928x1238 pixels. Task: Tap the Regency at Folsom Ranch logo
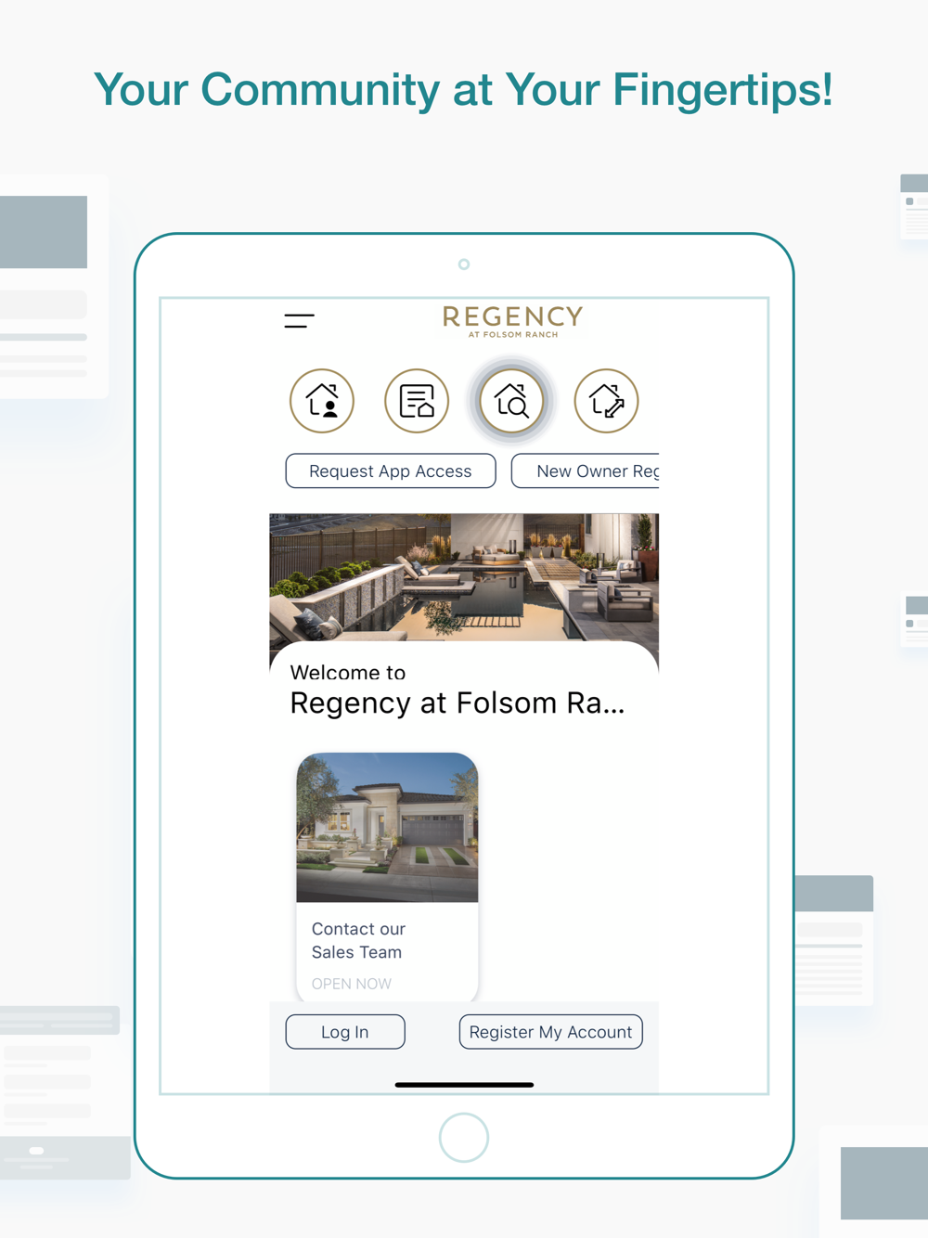click(512, 321)
